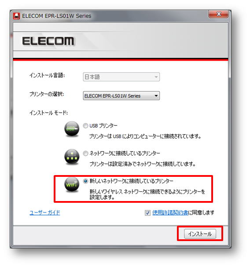Click the USB printer description text

click(145, 136)
